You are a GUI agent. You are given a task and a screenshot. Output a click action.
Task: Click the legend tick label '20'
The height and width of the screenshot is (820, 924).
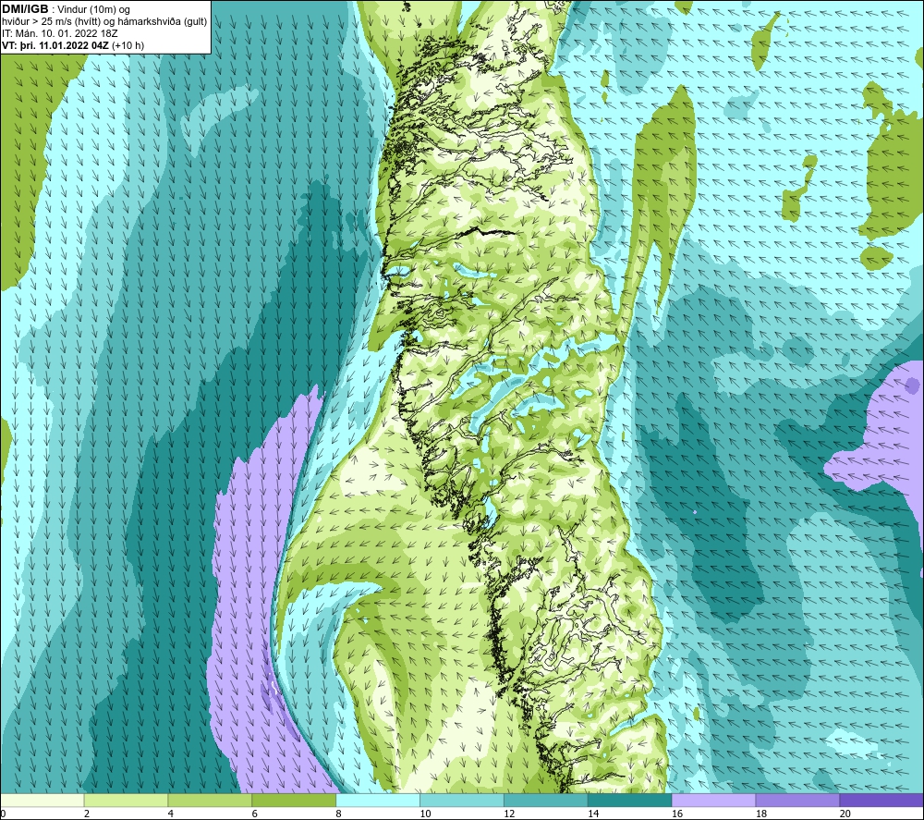point(845,814)
